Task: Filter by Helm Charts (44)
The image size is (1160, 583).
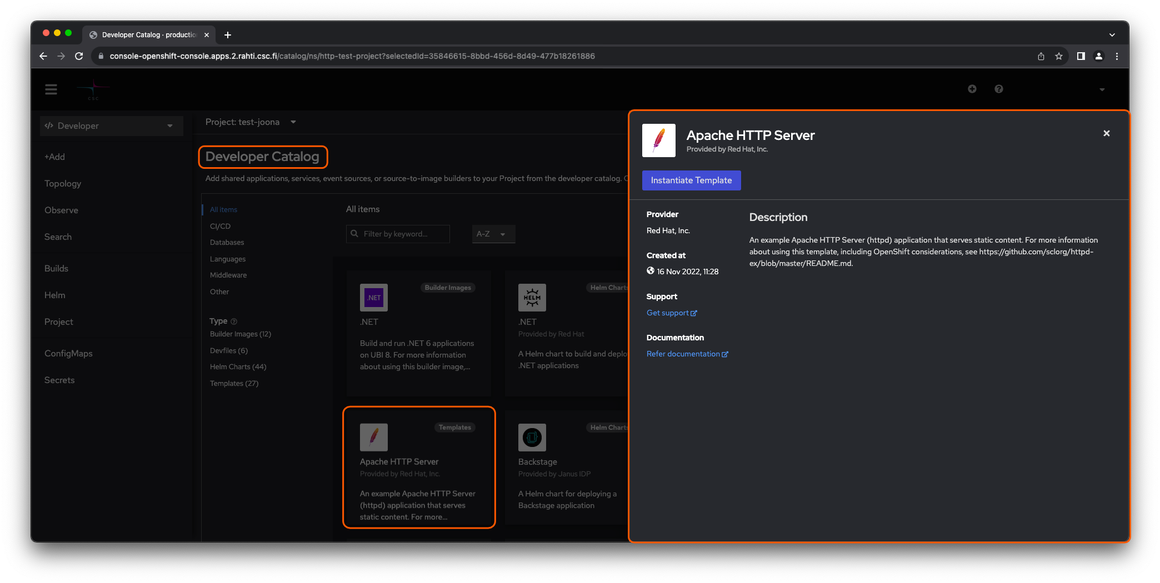Action: [x=238, y=367]
